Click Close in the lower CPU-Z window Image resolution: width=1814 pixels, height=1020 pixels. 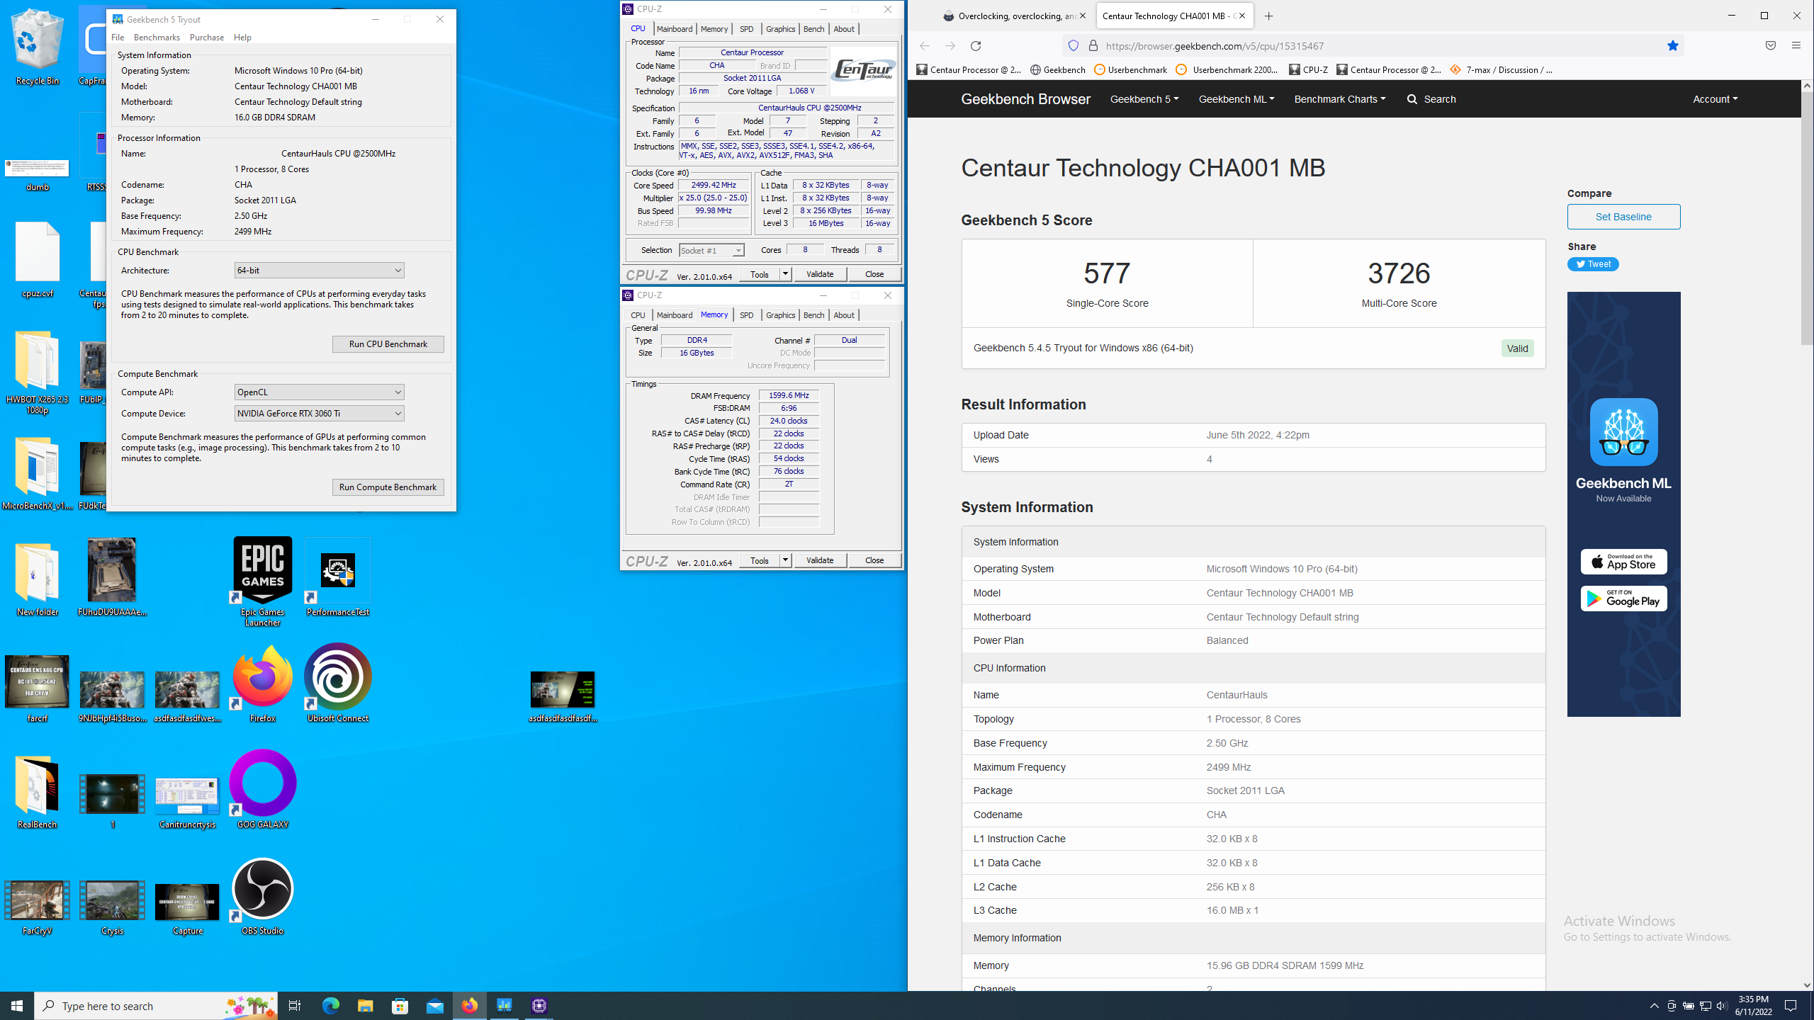(x=874, y=560)
